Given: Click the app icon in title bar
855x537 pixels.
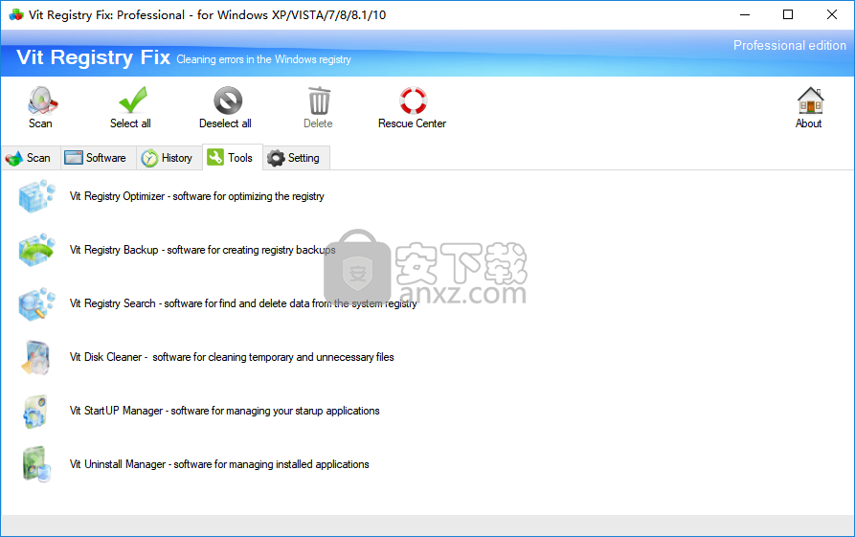Looking at the screenshot, I should 16,14.
